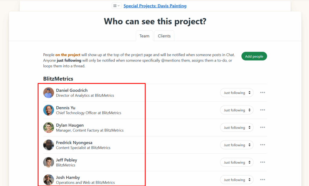Screen dimensions: 309x186
Task: Open Josh Hamby's Just following dropdown
Action: [x=237, y=180]
